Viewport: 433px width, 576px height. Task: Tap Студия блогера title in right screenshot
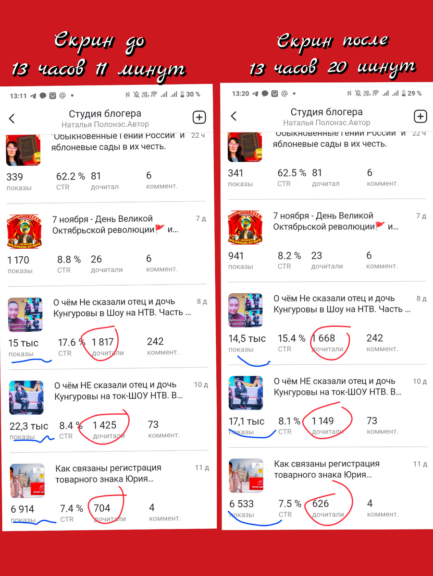[x=326, y=112]
